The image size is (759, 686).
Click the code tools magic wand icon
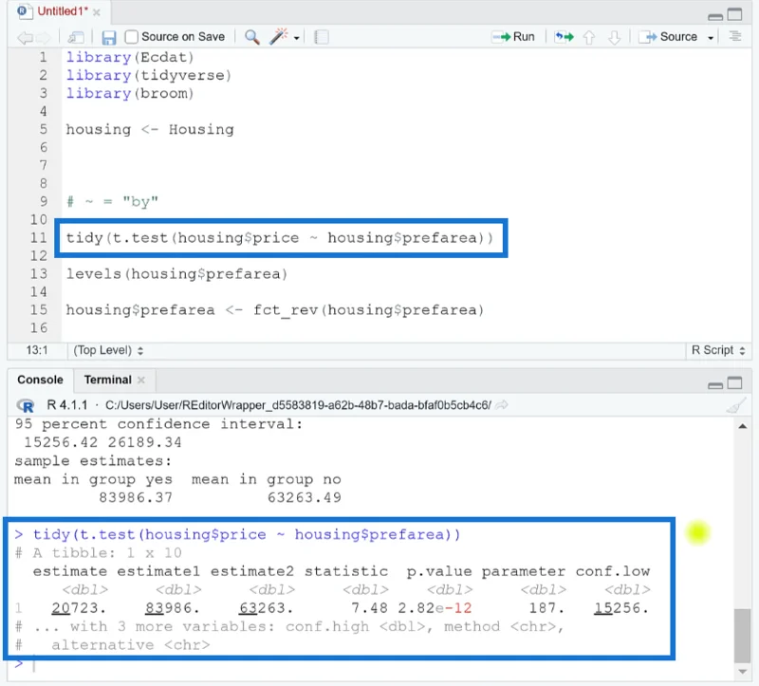[x=279, y=36]
